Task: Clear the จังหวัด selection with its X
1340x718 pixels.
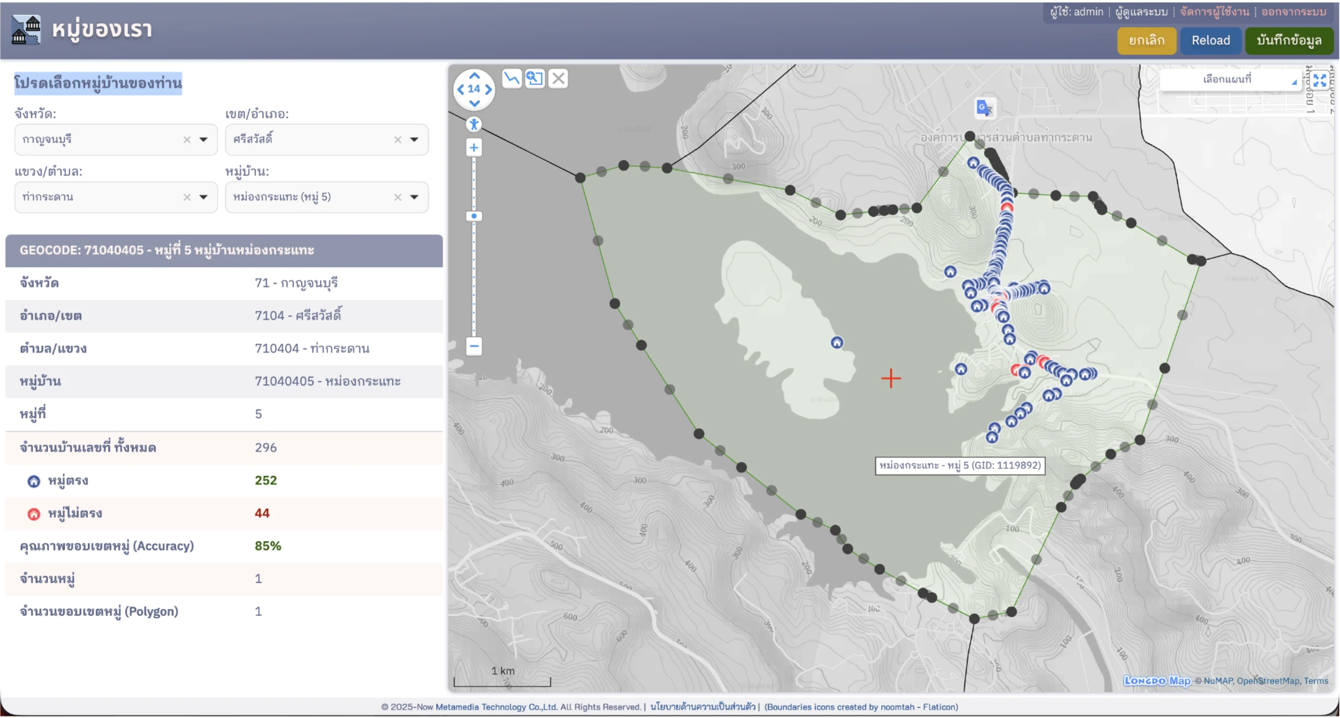Action: 187,139
